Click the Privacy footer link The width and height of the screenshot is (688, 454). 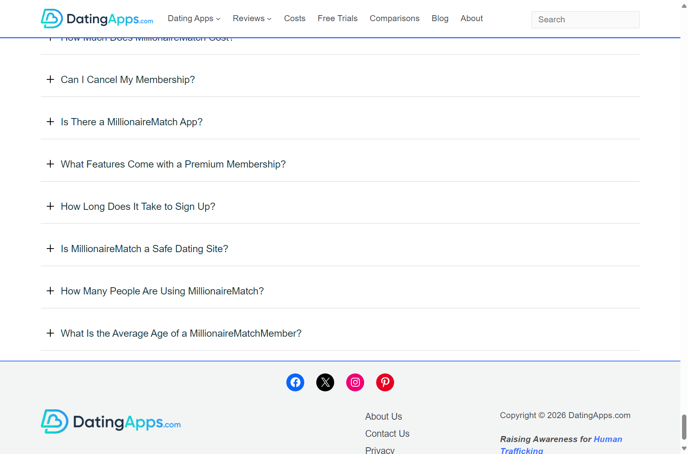380,450
